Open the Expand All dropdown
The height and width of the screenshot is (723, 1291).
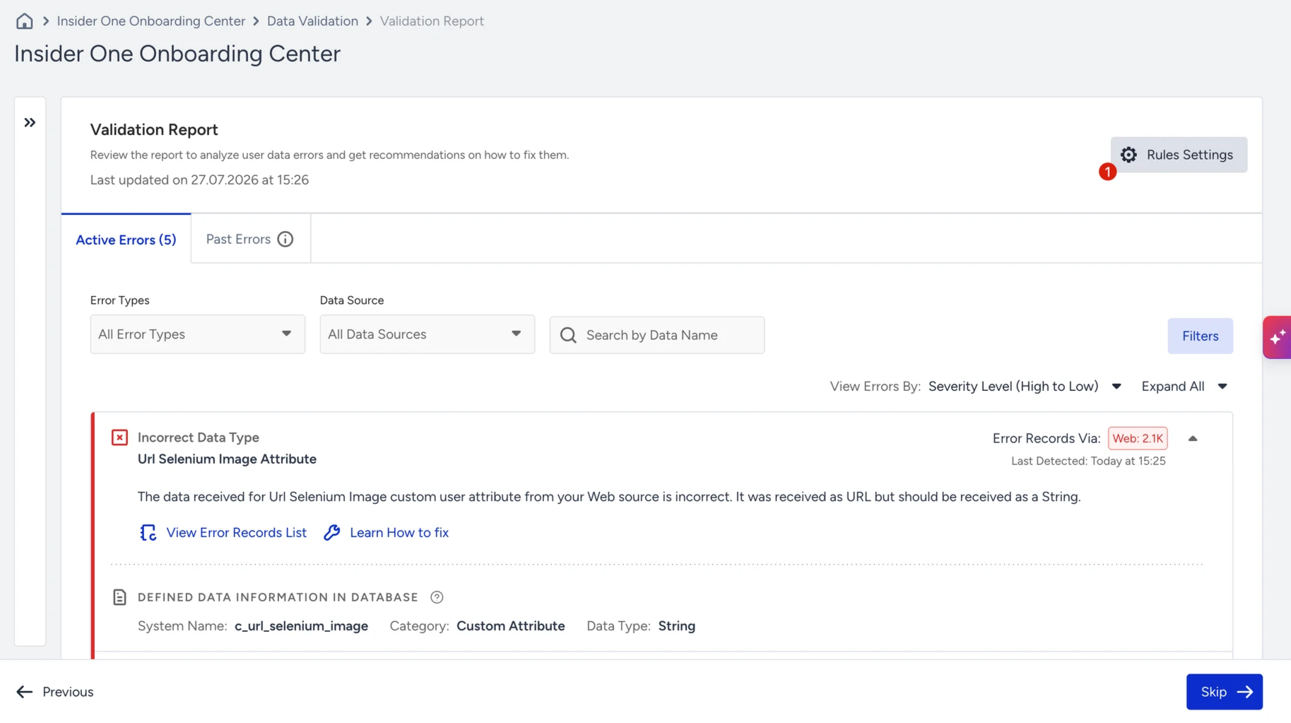(x=1184, y=387)
